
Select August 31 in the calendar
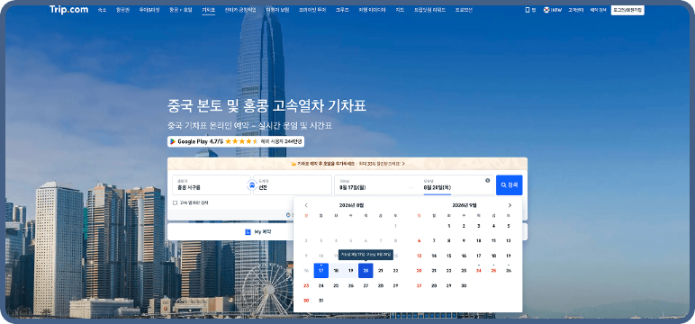coord(320,301)
